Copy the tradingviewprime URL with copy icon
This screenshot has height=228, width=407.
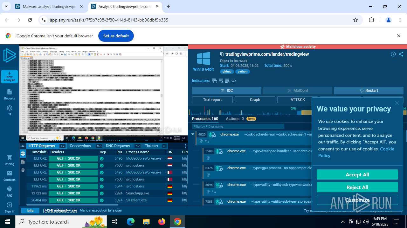(222, 54)
